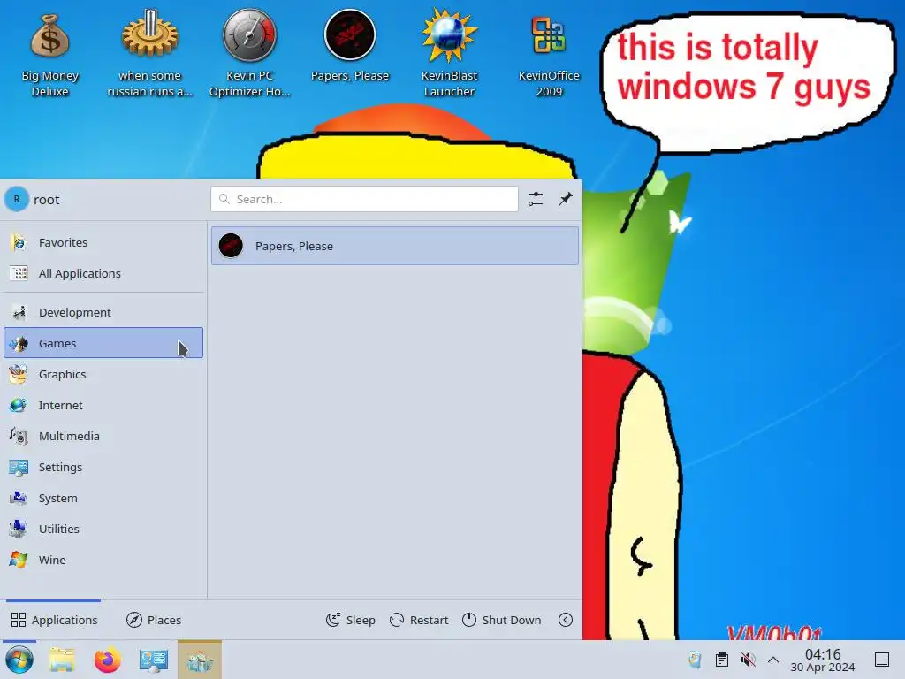Switch to the Applications tab
Screen dimensions: 905x679
pos(54,620)
